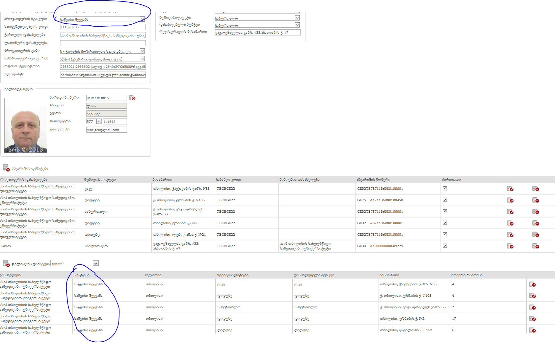Screen dimensions: 555x342
Task: Delete the account row GE75TB1171136080100450
Action: point(535,200)
